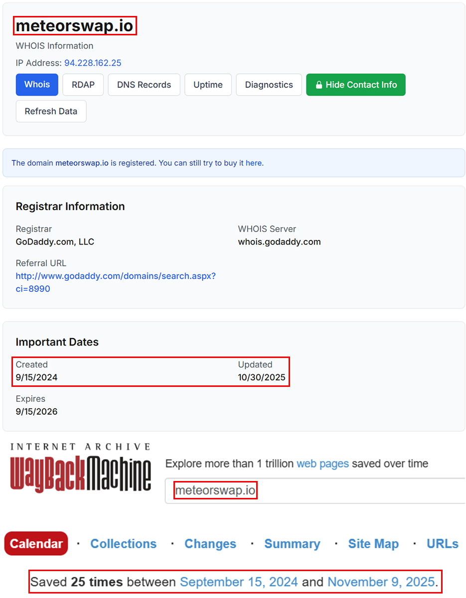Open the Calendar section
This screenshot has height=598, width=466.
click(x=36, y=543)
